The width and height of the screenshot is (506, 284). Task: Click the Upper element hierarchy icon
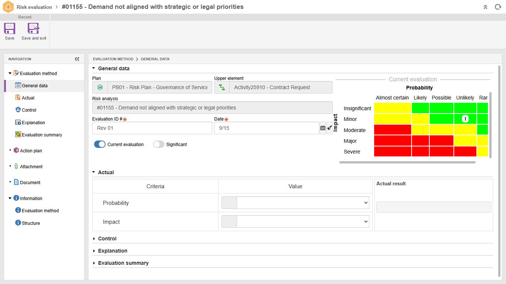tap(222, 88)
